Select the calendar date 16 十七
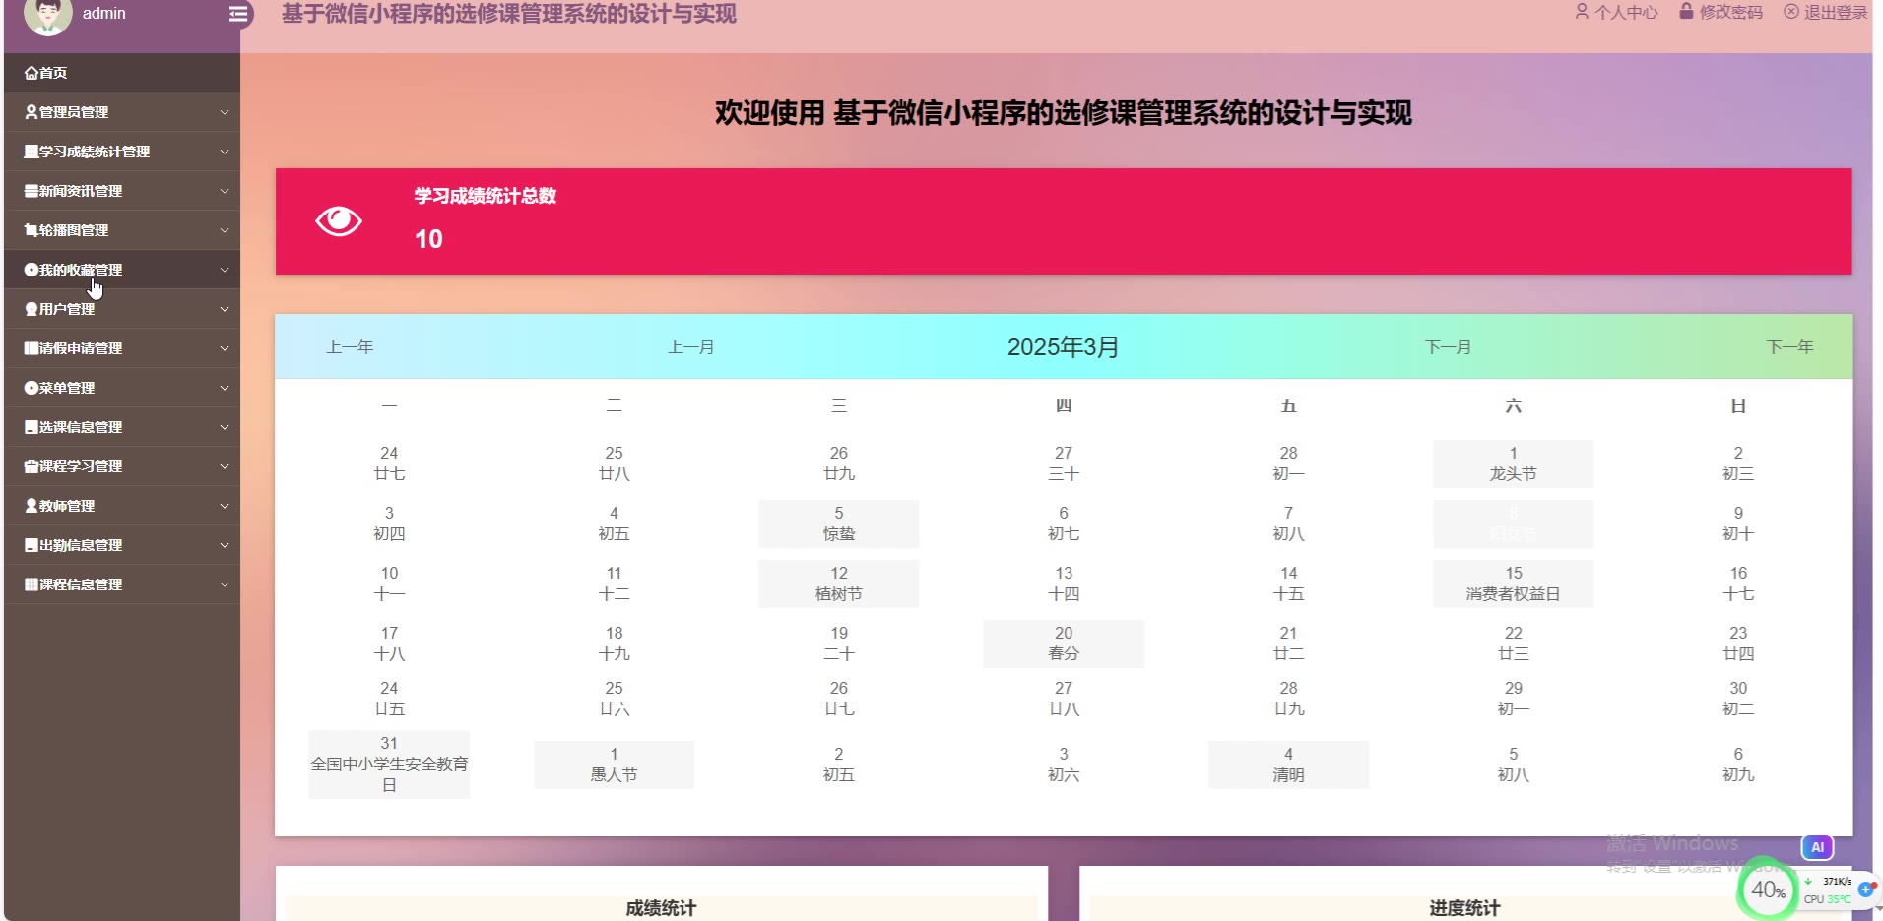Screen dimensions: 1883x921 (x=1738, y=583)
